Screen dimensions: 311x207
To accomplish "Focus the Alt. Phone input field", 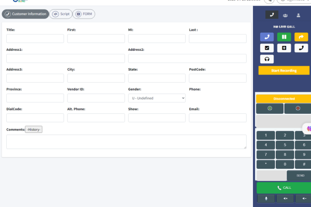I will click(x=96, y=118).
